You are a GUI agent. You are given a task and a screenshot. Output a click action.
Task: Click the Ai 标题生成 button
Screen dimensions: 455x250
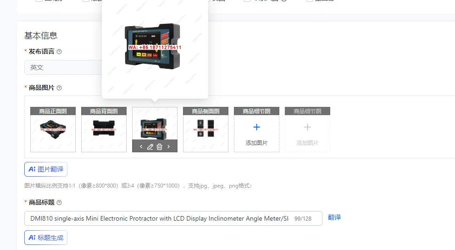pyautogui.click(x=46, y=238)
